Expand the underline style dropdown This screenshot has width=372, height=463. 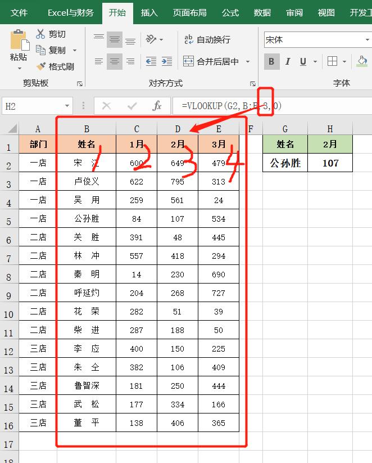point(315,61)
